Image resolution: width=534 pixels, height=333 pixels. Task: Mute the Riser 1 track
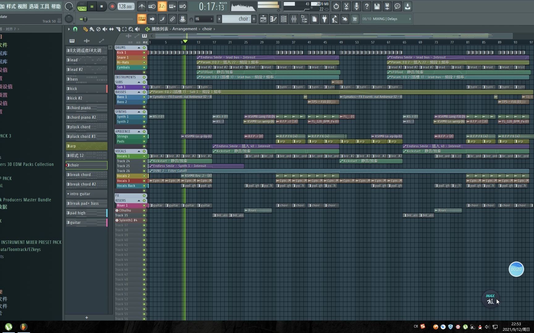(144, 205)
